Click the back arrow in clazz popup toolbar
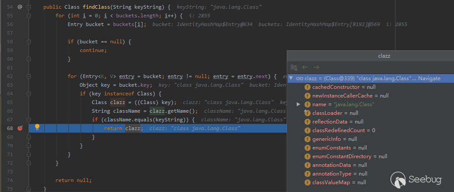The height and width of the screenshot is (192, 454). click(x=305, y=67)
